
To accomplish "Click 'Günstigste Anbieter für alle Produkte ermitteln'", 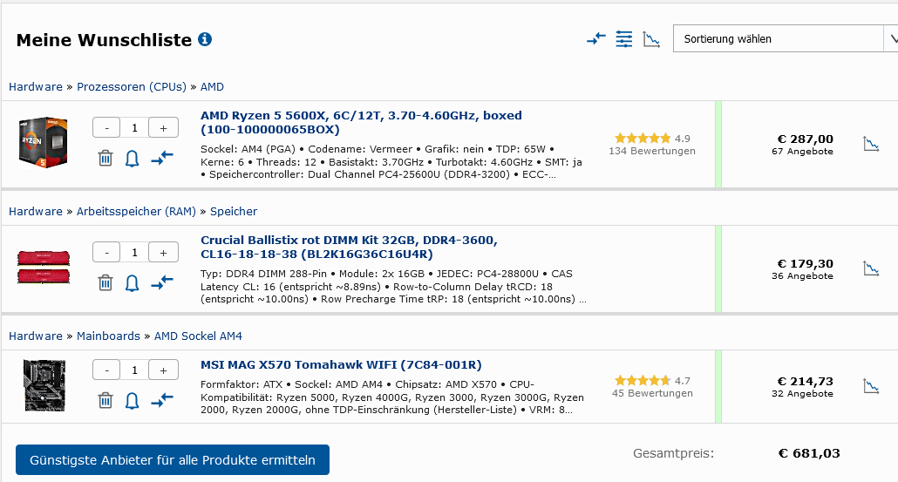I will [x=173, y=459].
